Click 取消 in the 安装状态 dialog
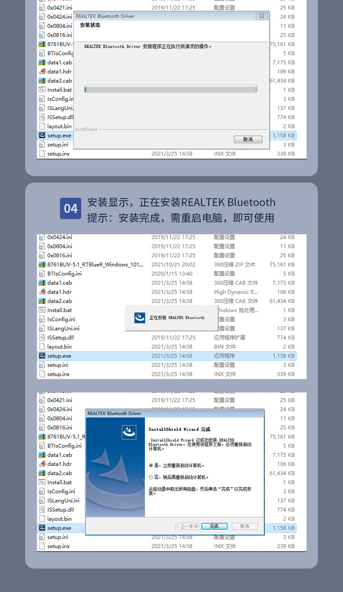 [248, 140]
